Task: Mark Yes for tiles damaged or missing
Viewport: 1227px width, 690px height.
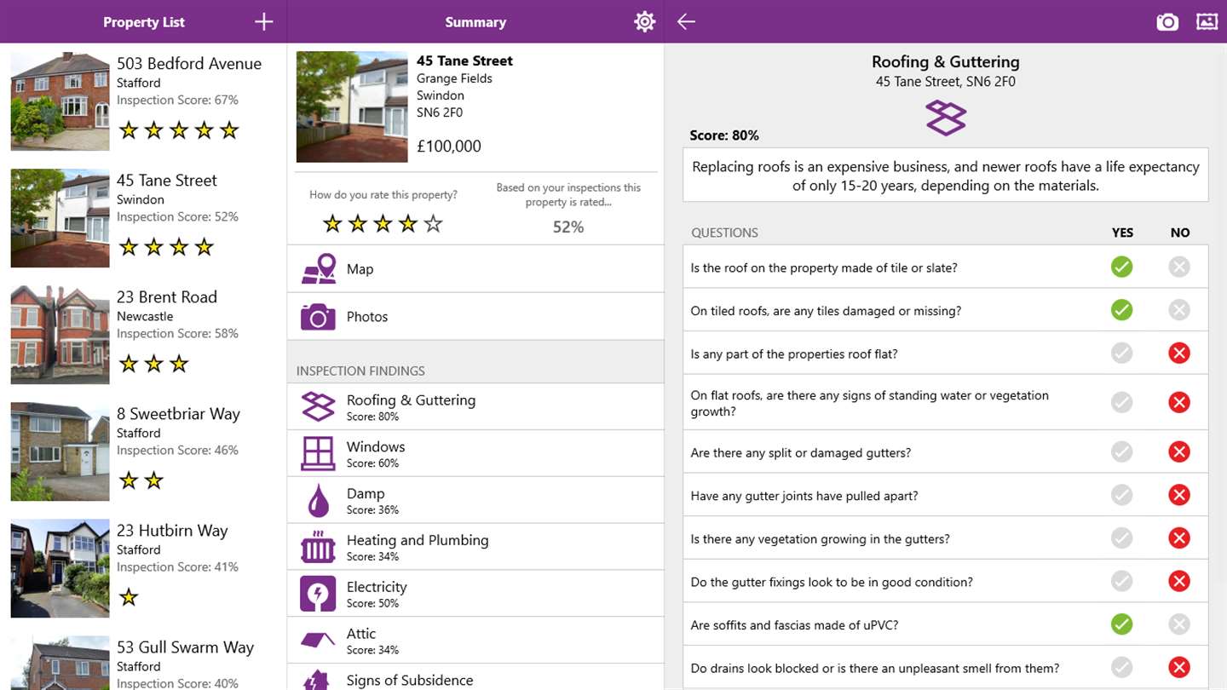Action: coord(1121,310)
